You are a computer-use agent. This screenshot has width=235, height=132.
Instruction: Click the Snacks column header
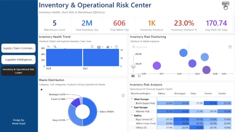tap(222, 94)
